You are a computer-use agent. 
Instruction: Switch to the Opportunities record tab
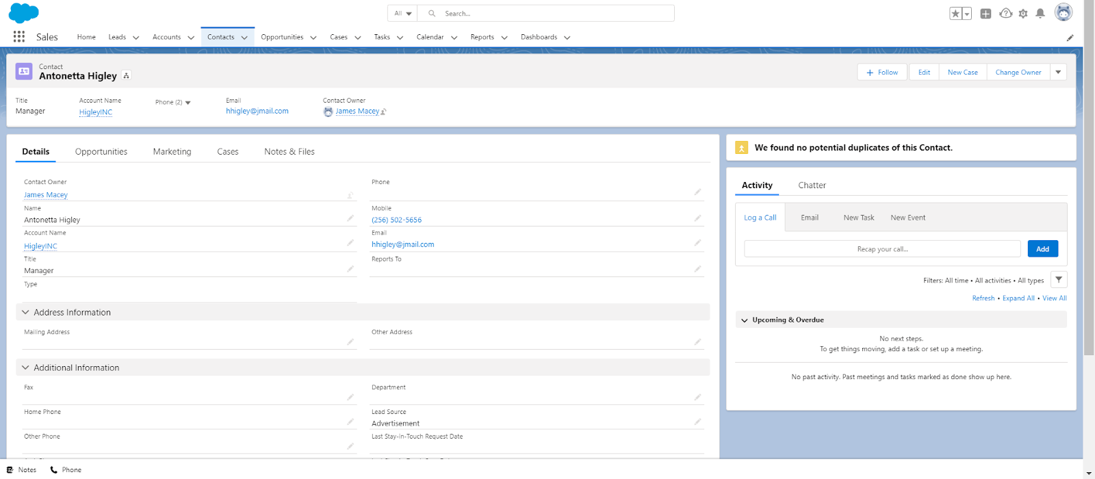coord(101,152)
